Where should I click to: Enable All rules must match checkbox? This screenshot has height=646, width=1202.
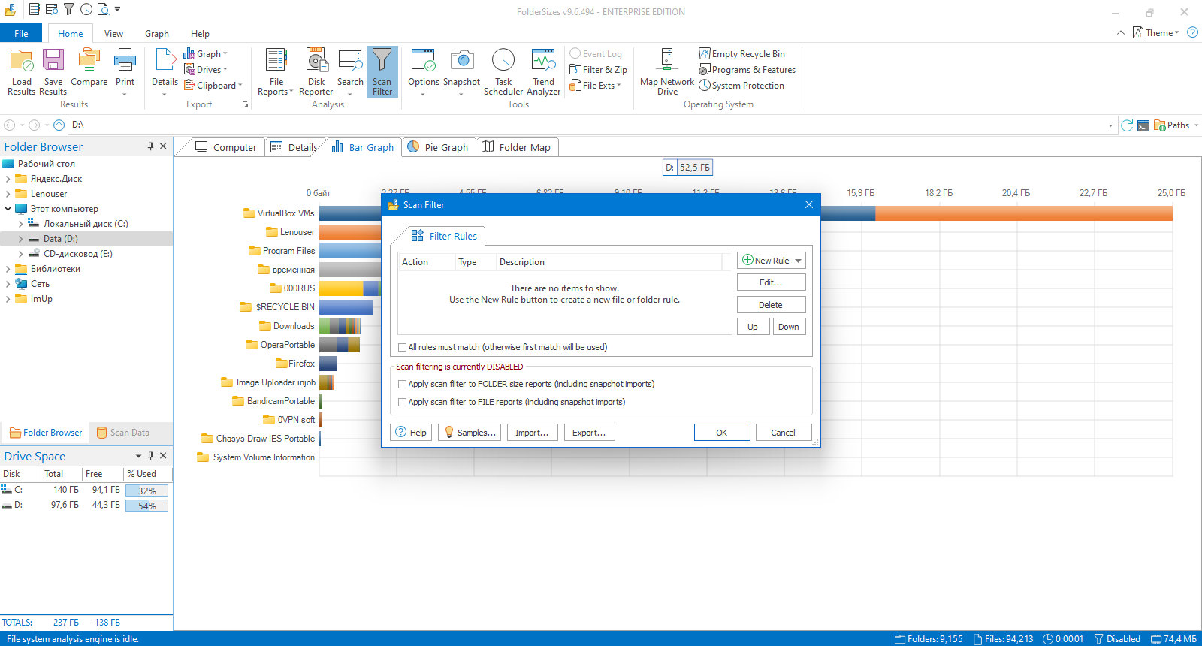click(403, 347)
